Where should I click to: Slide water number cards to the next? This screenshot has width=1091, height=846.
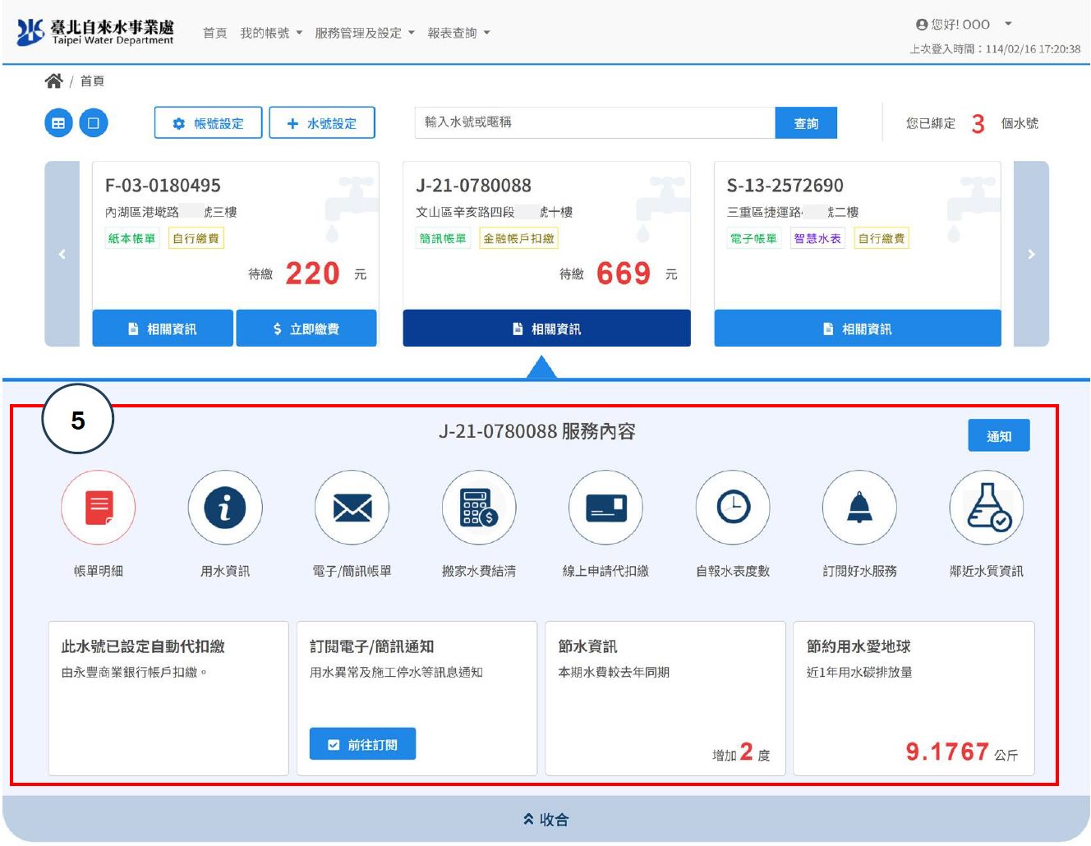point(1032,254)
